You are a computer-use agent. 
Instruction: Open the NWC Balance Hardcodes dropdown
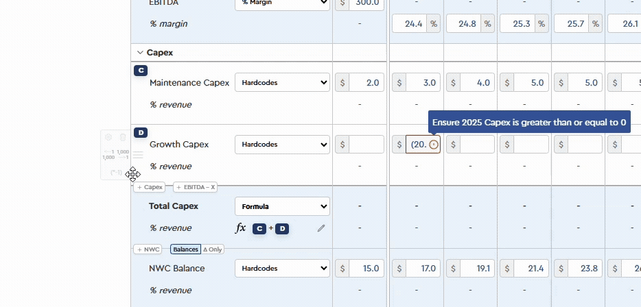click(282, 268)
